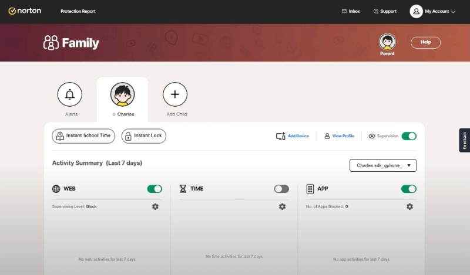
Task: Click the Supervision eye icon
Action: coord(372,136)
